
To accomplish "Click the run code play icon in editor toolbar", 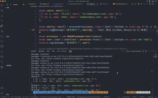I will coord(136,4).
